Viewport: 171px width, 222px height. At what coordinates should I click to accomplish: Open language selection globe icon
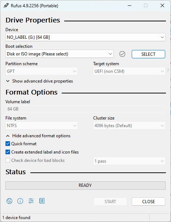(x=9, y=201)
